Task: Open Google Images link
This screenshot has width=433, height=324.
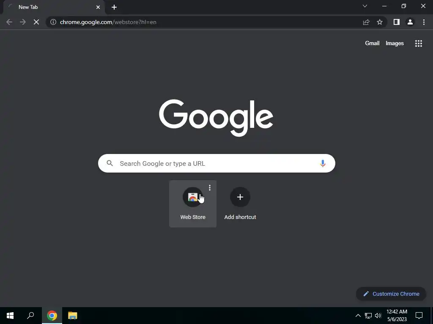Action: coord(395,43)
